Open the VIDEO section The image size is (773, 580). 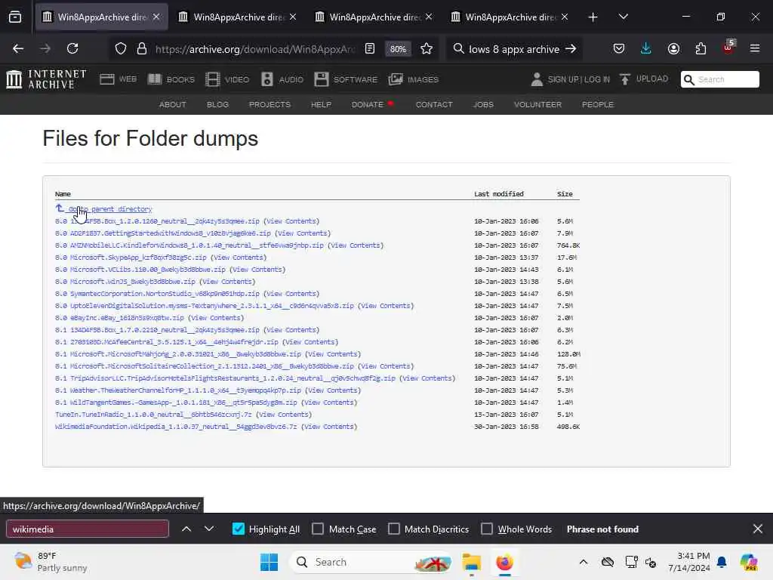[227, 79]
